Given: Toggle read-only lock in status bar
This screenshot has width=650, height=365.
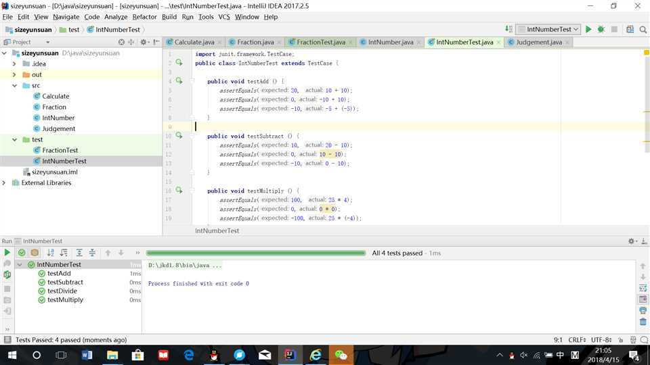Looking at the screenshot, I should (x=621, y=340).
